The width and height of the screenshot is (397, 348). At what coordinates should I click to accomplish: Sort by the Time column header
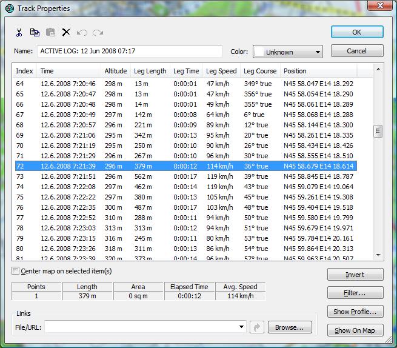coord(69,71)
